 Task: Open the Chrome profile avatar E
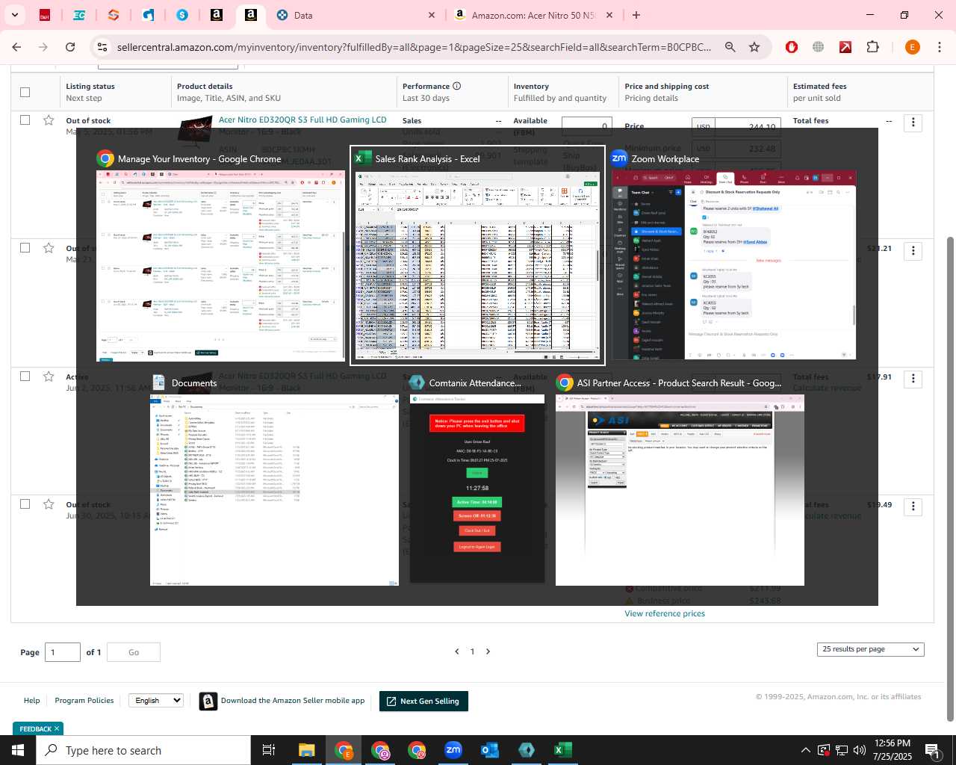[912, 47]
